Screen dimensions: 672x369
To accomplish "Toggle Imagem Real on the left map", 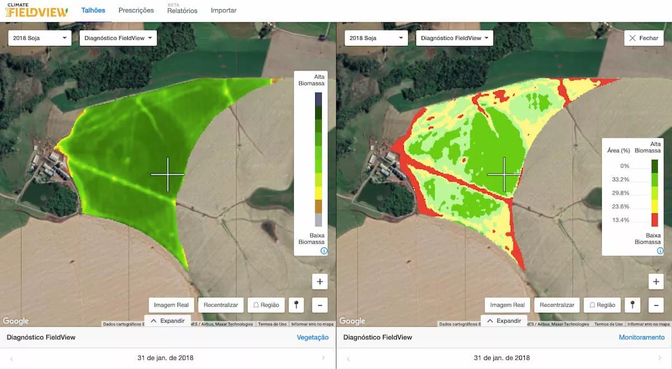I will click(x=171, y=305).
